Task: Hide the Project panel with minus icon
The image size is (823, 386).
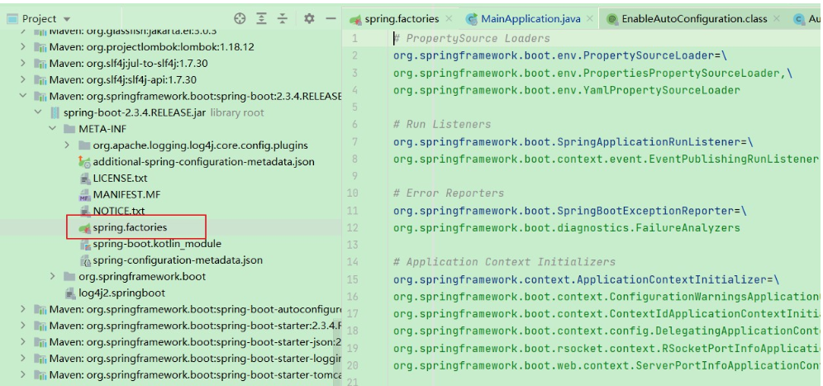Action: (x=331, y=19)
